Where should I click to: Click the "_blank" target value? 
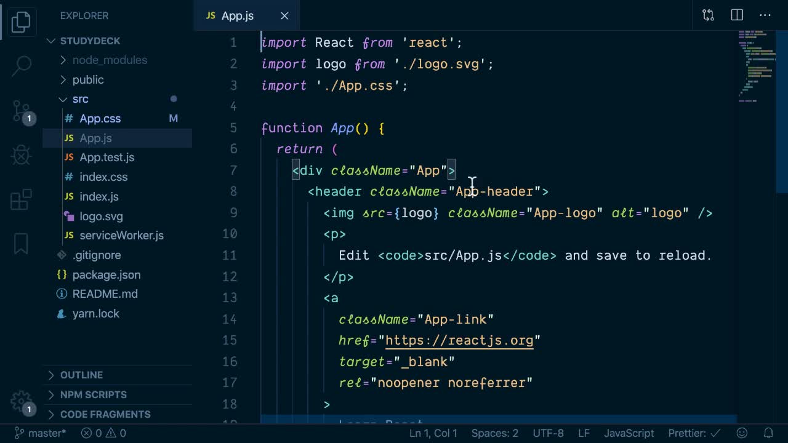(424, 362)
